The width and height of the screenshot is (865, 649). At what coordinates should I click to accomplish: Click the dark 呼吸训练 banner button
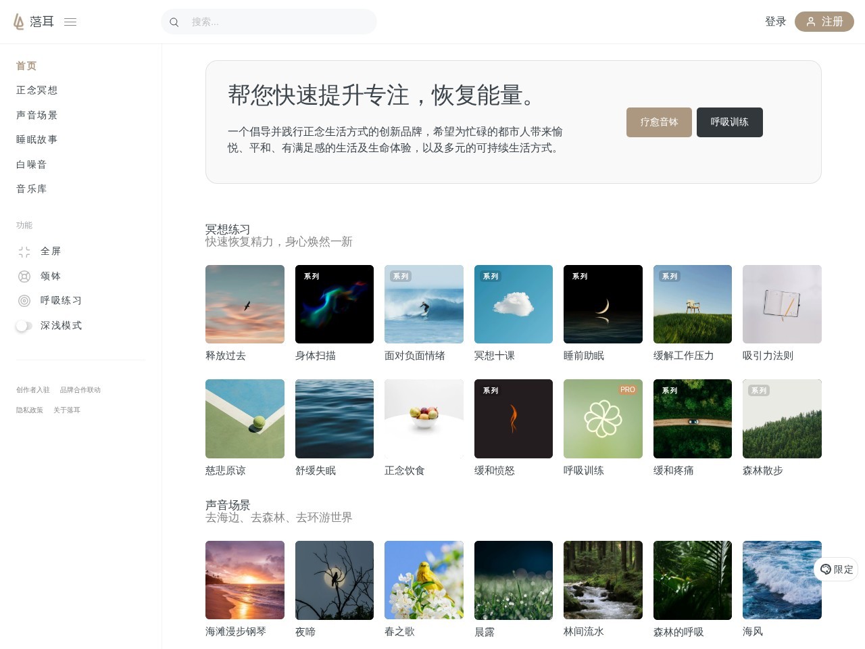[730, 122]
